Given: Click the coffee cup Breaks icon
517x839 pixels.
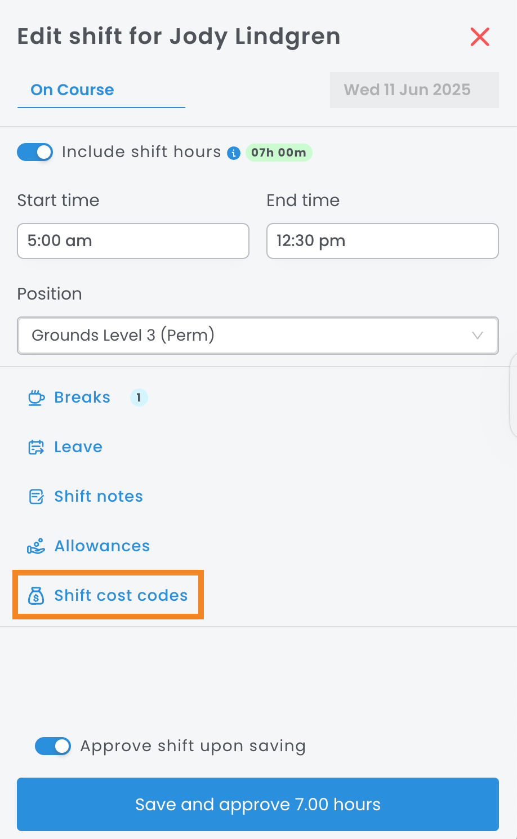Looking at the screenshot, I should click(x=36, y=398).
